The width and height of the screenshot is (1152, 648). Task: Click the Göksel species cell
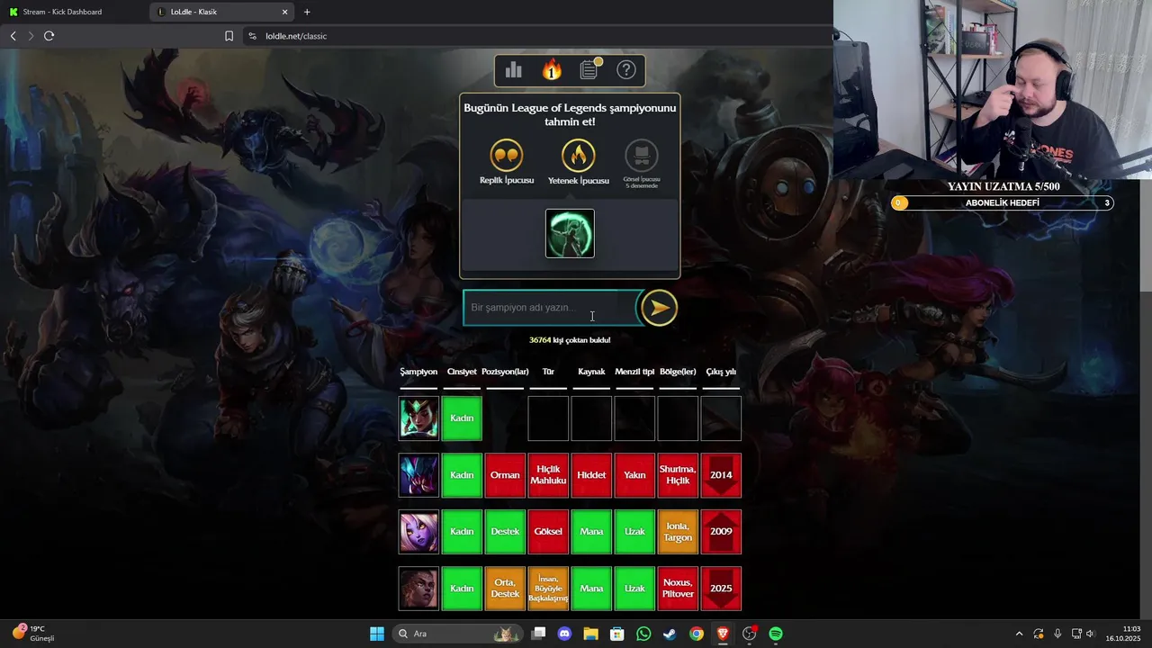548,532
